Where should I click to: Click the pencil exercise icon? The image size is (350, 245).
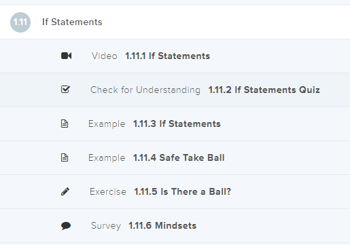tap(65, 191)
